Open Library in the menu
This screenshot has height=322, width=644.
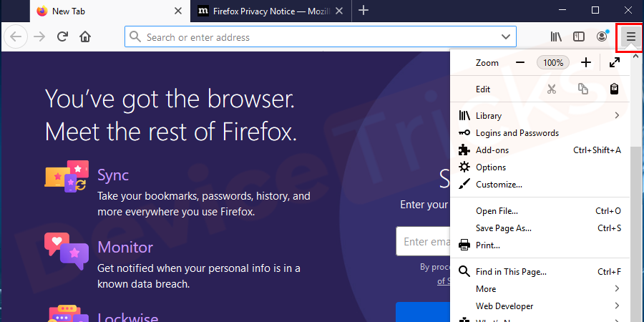tap(540, 116)
